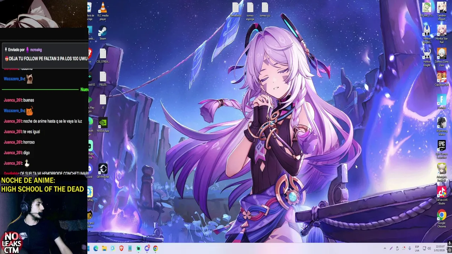Image resolution: width=452 pixels, height=254 pixels.
Task: Launch Arknights Endfield desktop shortcut
Action: click(442, 173)
